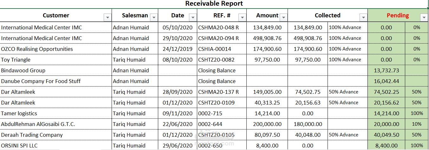Select the OZCO Realising Opportunities cell
The width and height of the screenshot is (429, 150).
coord(37,49)
